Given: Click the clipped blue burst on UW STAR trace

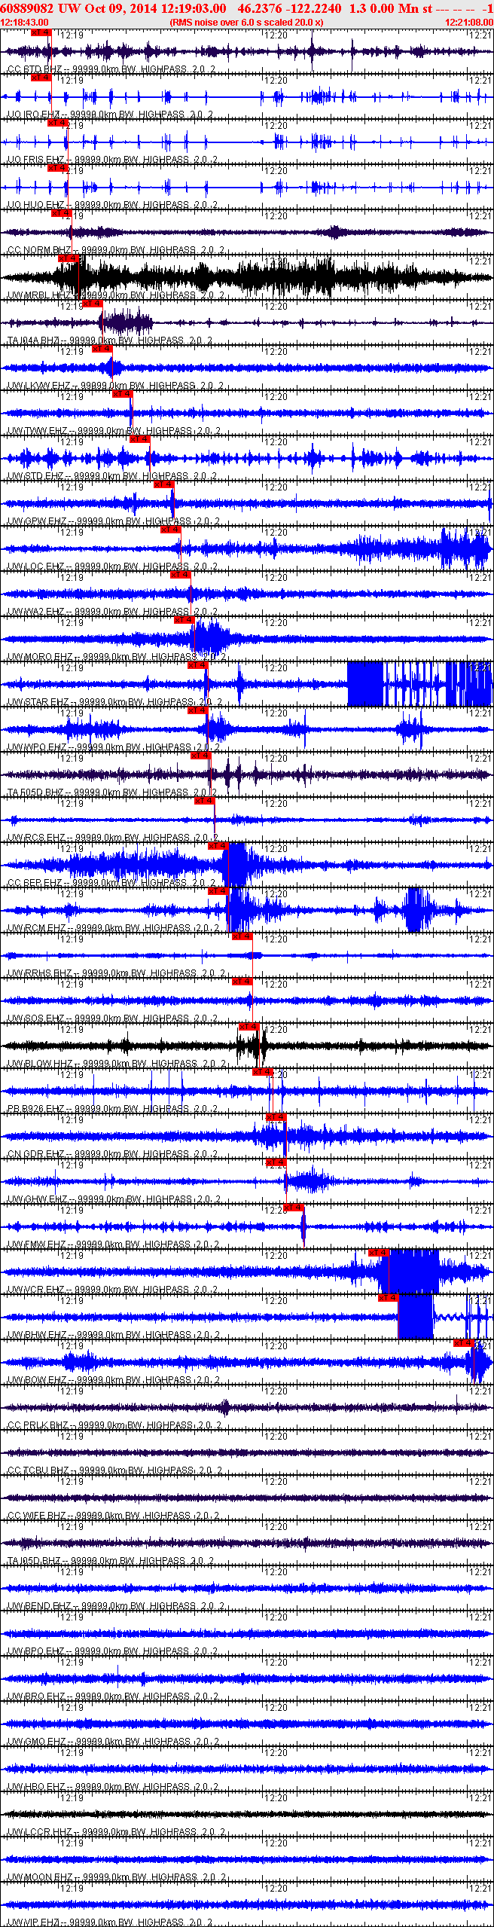Looking at the screenshot, I should [366, 684].
